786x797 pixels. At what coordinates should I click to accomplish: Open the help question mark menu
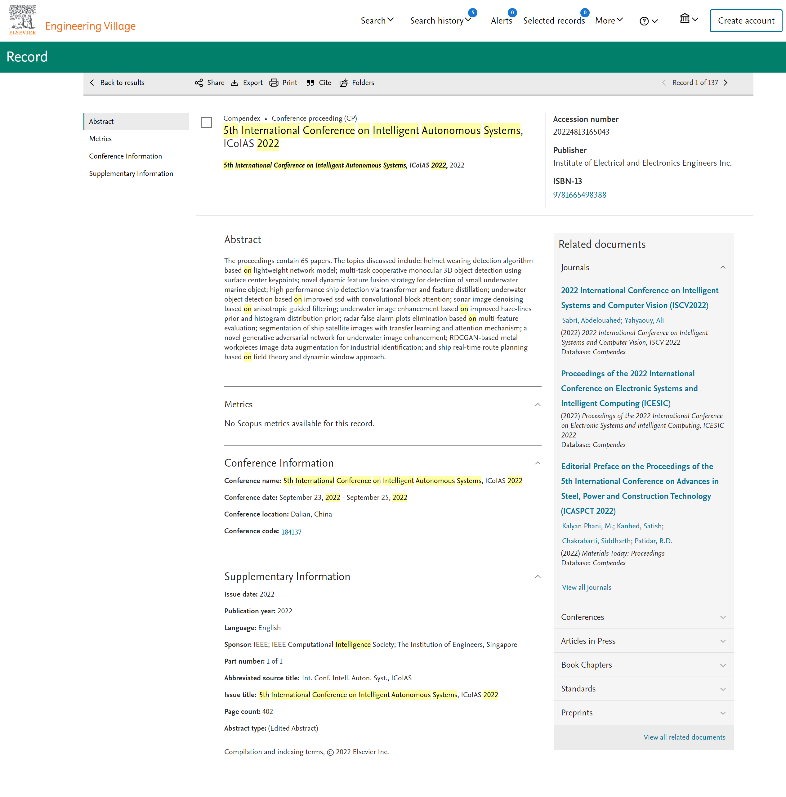pos(648,21)
